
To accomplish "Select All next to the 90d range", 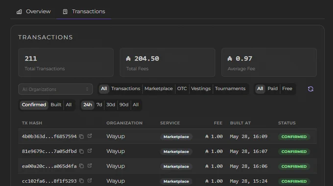I will tap(136, 105).
